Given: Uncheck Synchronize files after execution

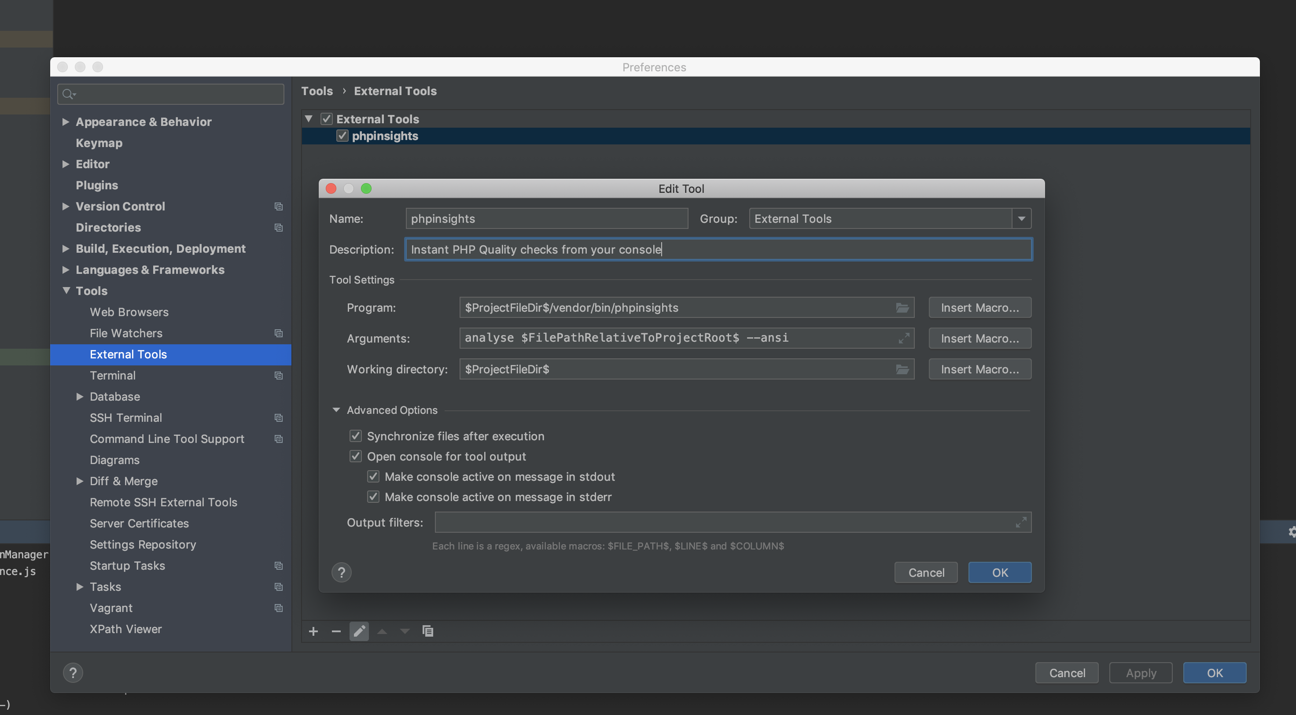Looking at the screenshot, I should (356, 436).
